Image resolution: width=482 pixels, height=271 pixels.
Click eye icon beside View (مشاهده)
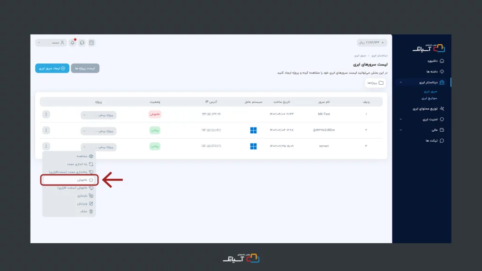(x=91, y=156)
